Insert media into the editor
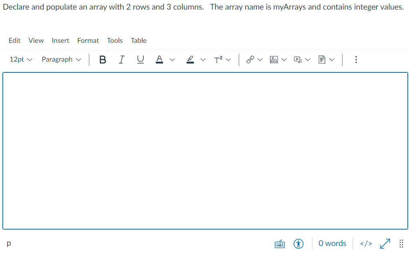 [297, 59]
